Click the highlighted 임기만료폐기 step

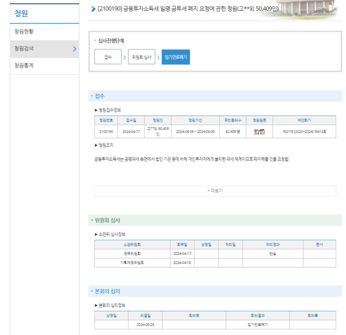(175, 57)
